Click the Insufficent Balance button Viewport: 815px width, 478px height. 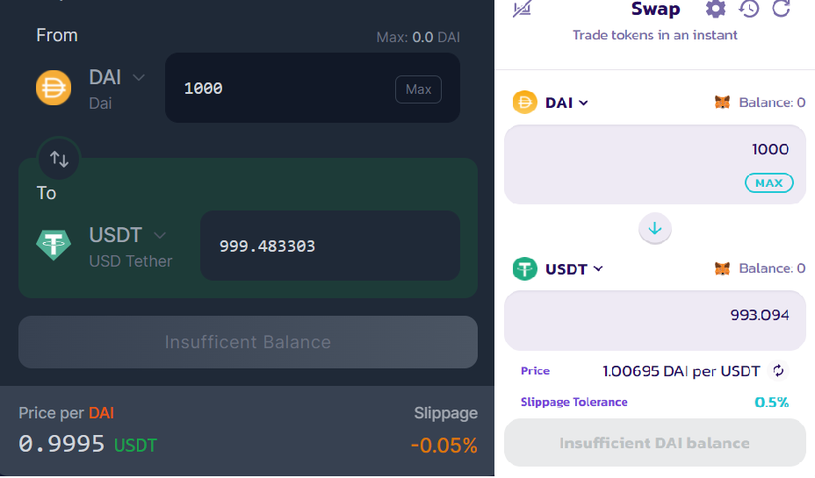(x=248, y=342)
